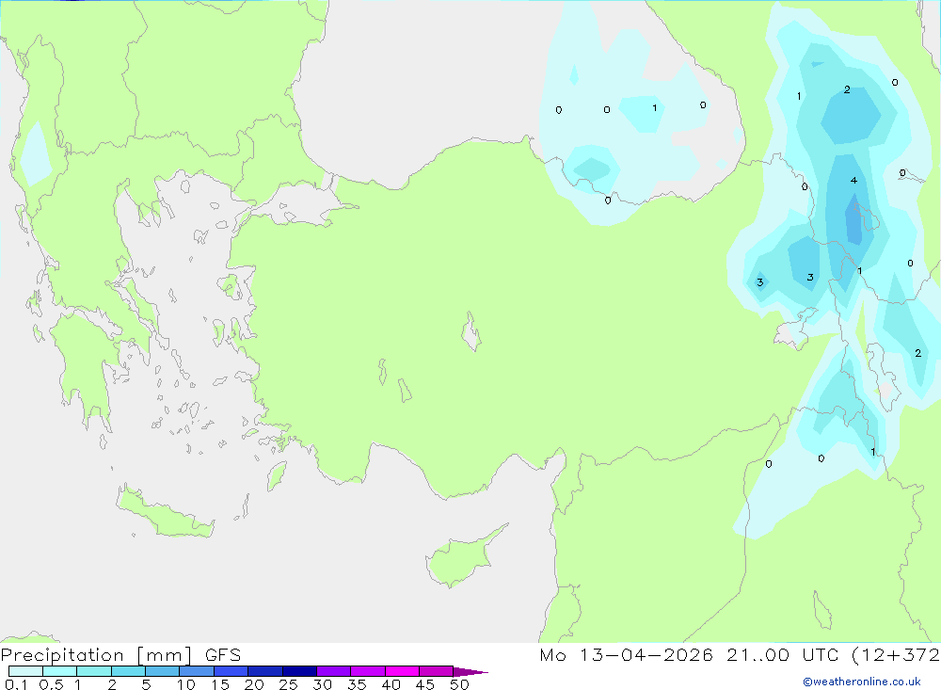Click the legend scale label "35"
Screen dimensions: 941x690
357,684
